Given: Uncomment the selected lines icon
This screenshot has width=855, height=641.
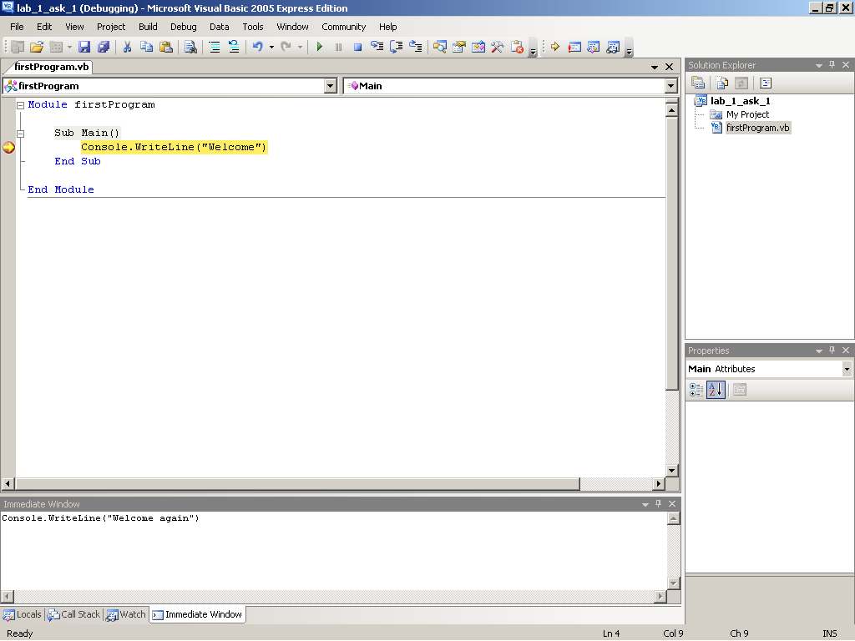Looking at the screenshot, I should [x=234, y=47].
